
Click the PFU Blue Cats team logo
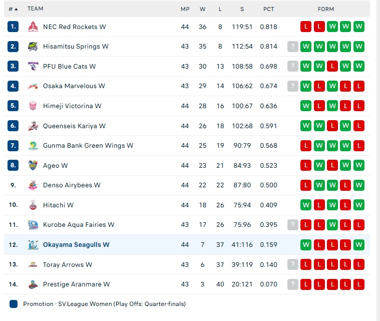tap(33, 66)
